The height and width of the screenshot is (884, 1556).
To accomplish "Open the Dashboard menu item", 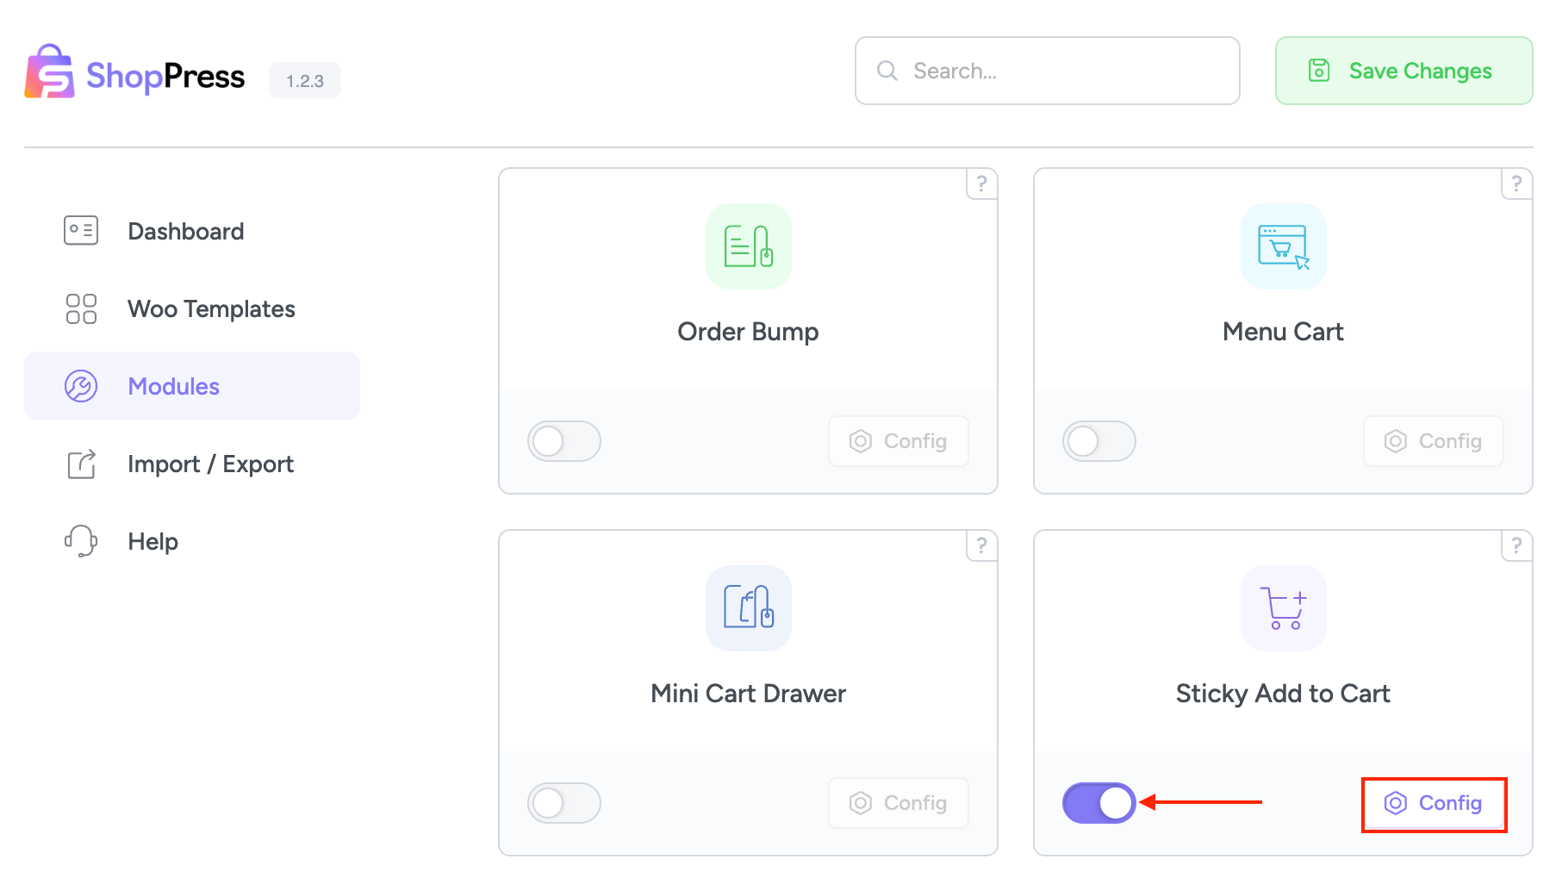I will [185, 230].
